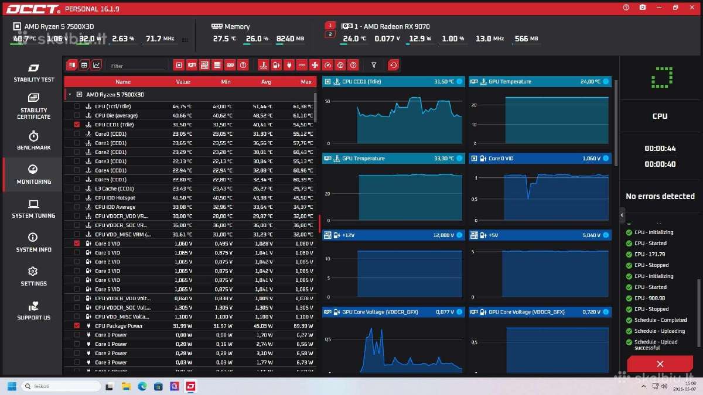703x395 pixels.
Task: Click the CPU VDDCR_SOC Voltage row
Action: pyautogui.click(x=190, y=307)
